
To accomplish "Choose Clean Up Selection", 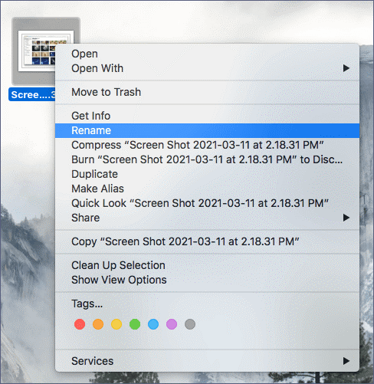I will [x=207, y=265].
